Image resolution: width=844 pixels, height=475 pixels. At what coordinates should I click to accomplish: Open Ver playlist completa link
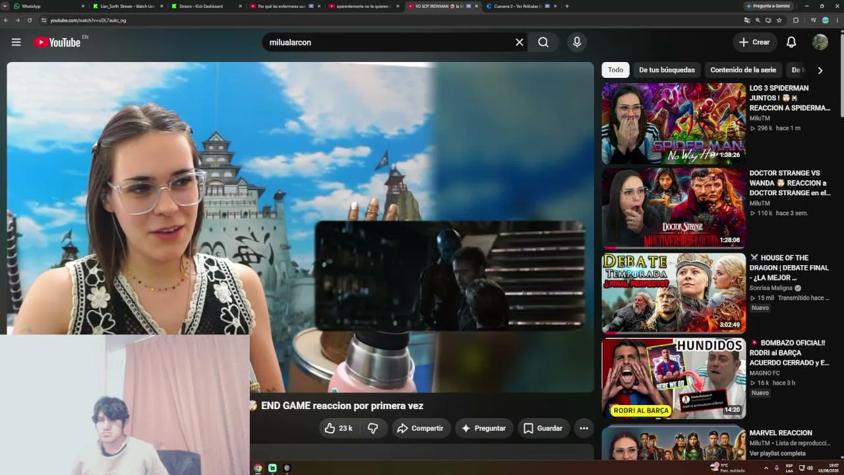click(x=777, y=453)
